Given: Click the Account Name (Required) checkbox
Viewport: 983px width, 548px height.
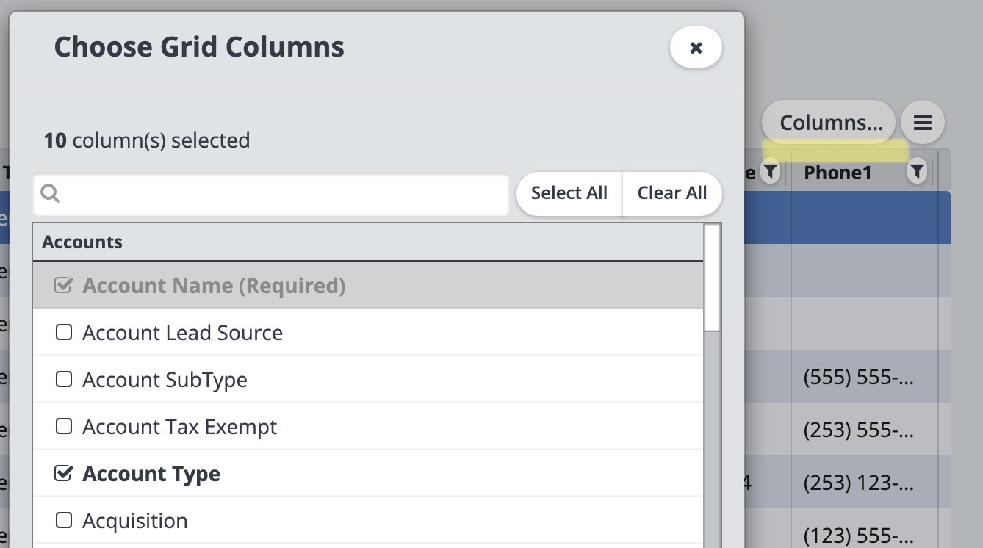Looking at the screenshot, I should coord(64,286).
